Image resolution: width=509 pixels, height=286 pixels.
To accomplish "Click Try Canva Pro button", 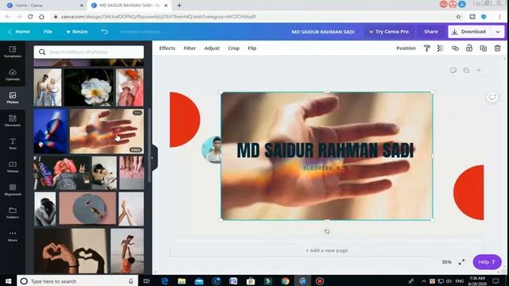I will 389,32.
